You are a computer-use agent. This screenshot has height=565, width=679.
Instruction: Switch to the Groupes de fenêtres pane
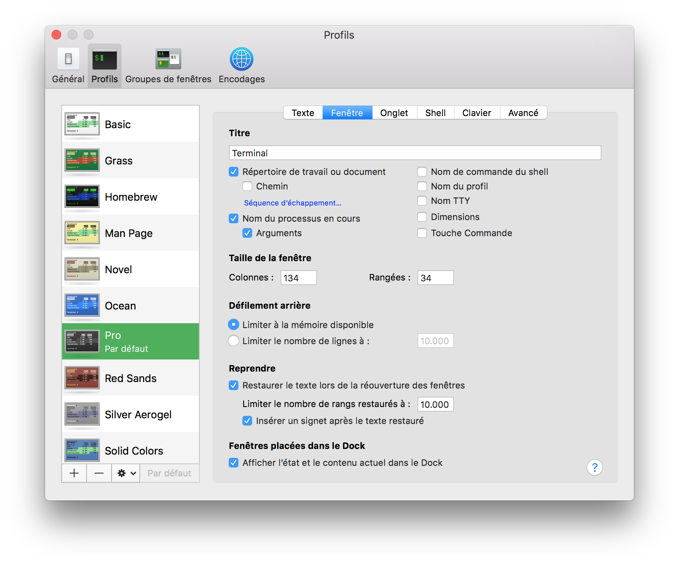coord(168,64)
